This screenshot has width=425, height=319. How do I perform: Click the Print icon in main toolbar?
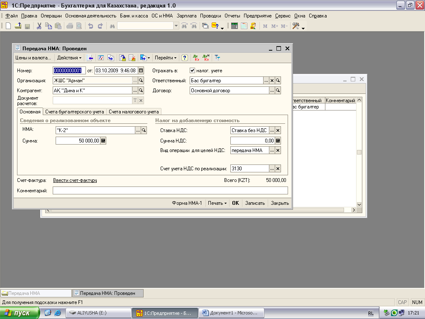(70, 26)
